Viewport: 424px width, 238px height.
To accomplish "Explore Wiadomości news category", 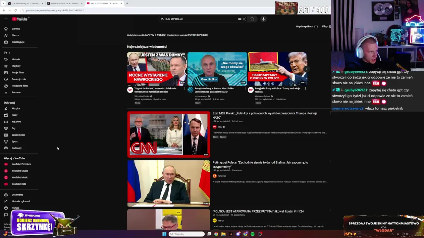I will (18, 135).
